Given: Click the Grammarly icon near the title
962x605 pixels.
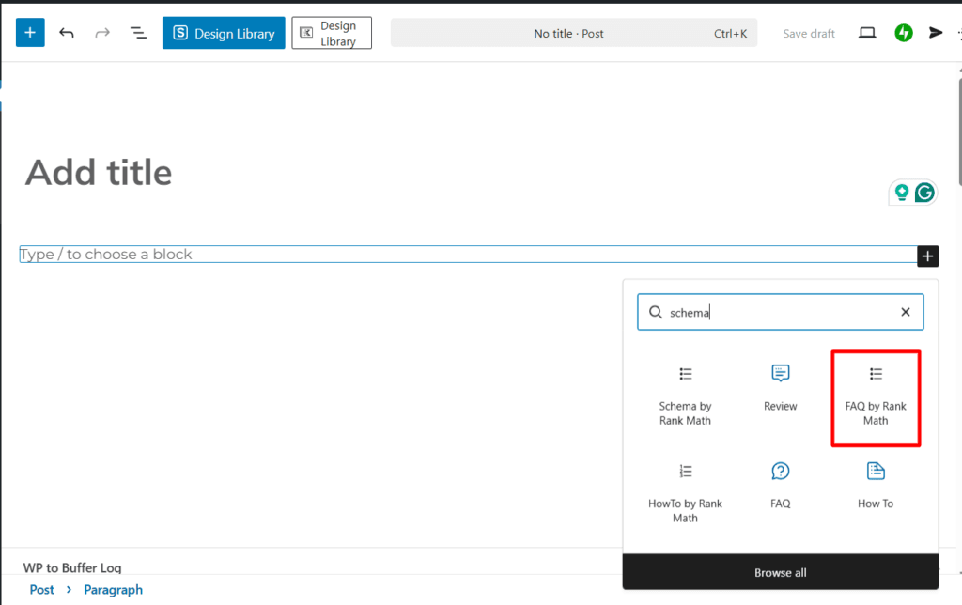Looking at the screenshot, I should (x=925, y=192).
